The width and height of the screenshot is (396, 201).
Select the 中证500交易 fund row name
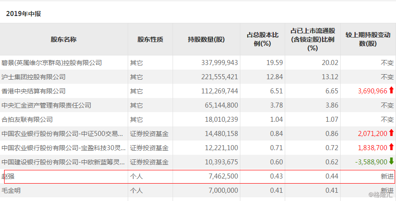62,134
